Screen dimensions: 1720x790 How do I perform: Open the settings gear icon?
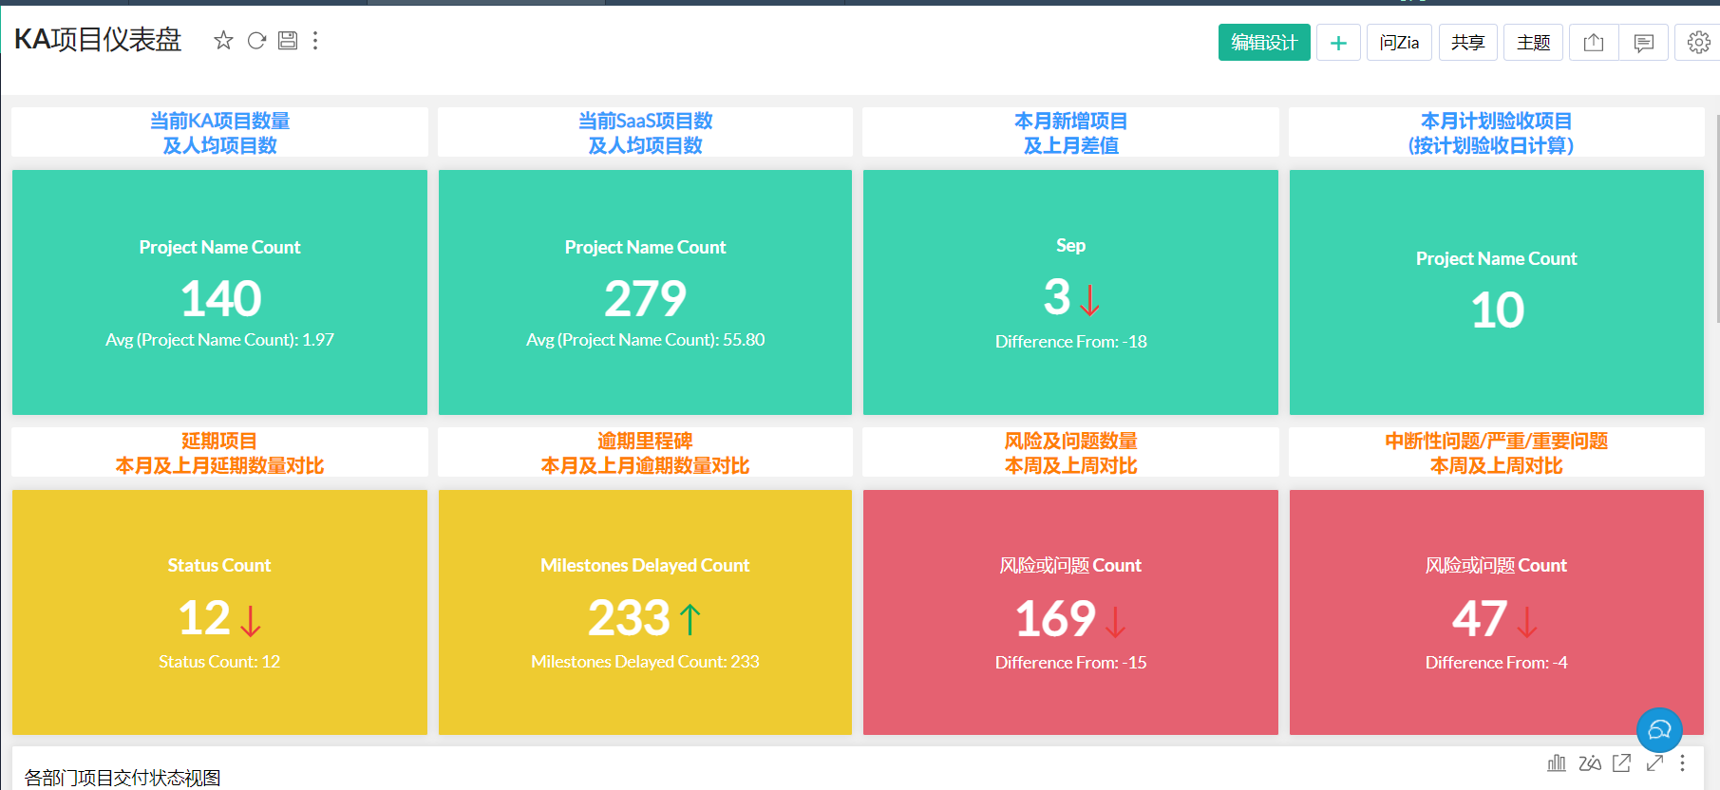[x=1698, y=43]
